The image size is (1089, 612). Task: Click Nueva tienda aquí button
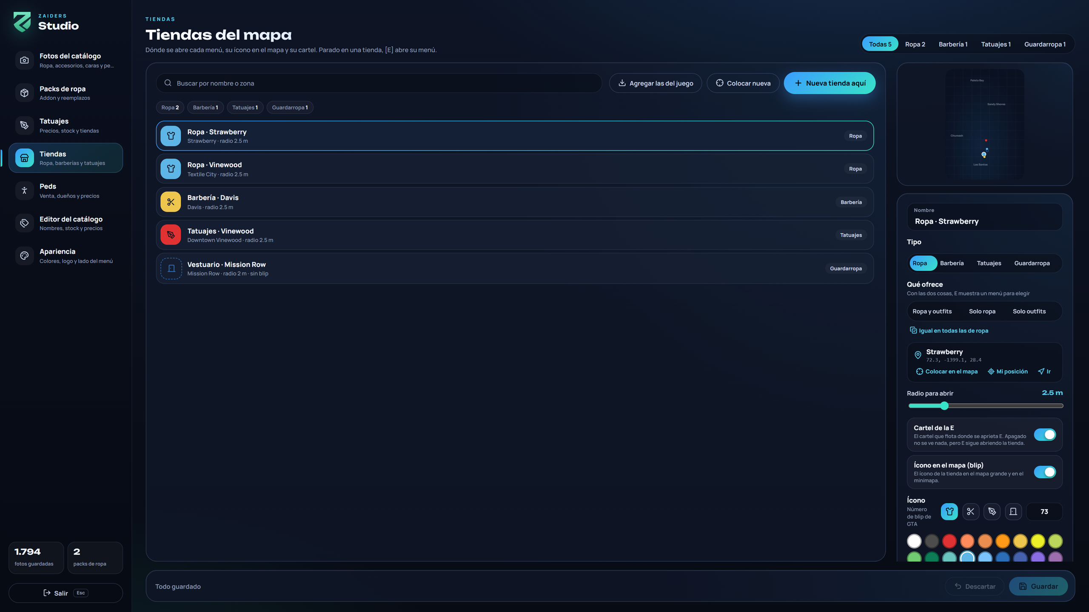830,83
